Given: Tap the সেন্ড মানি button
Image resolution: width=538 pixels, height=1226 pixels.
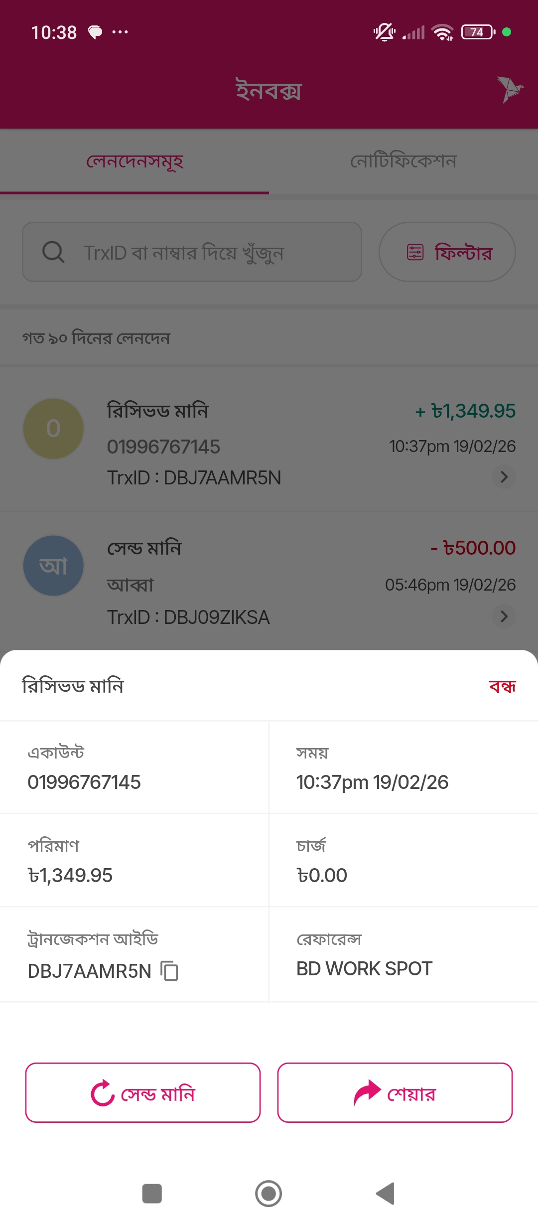Looking at the screenshot, I should tap(143, 1092).
